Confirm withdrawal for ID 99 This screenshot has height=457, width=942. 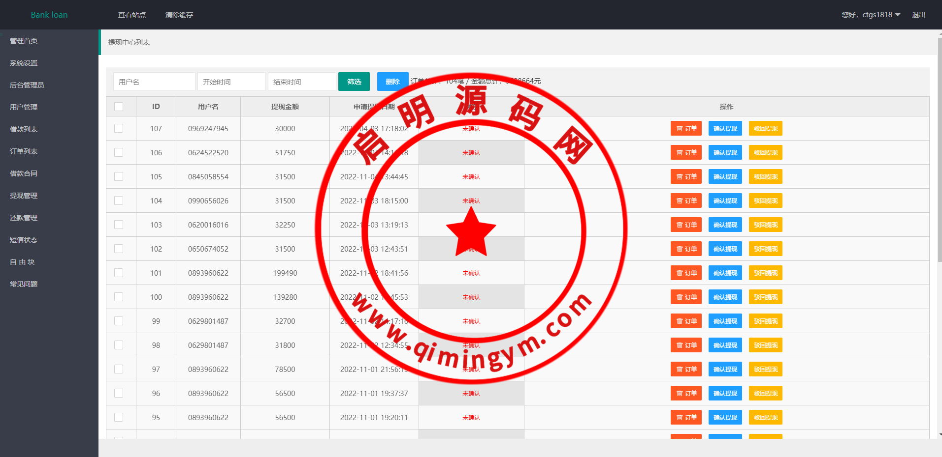pos(725,321)
